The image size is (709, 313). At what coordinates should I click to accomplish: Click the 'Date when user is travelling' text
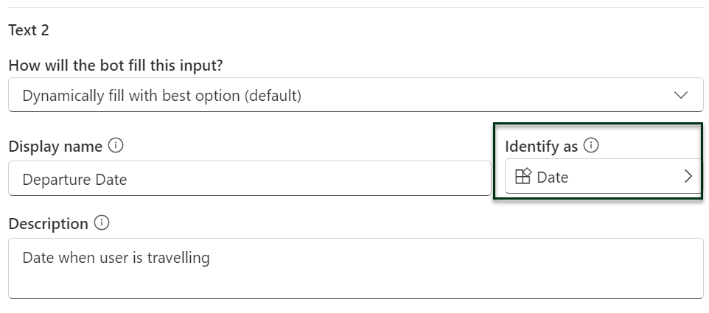point(116,258)
